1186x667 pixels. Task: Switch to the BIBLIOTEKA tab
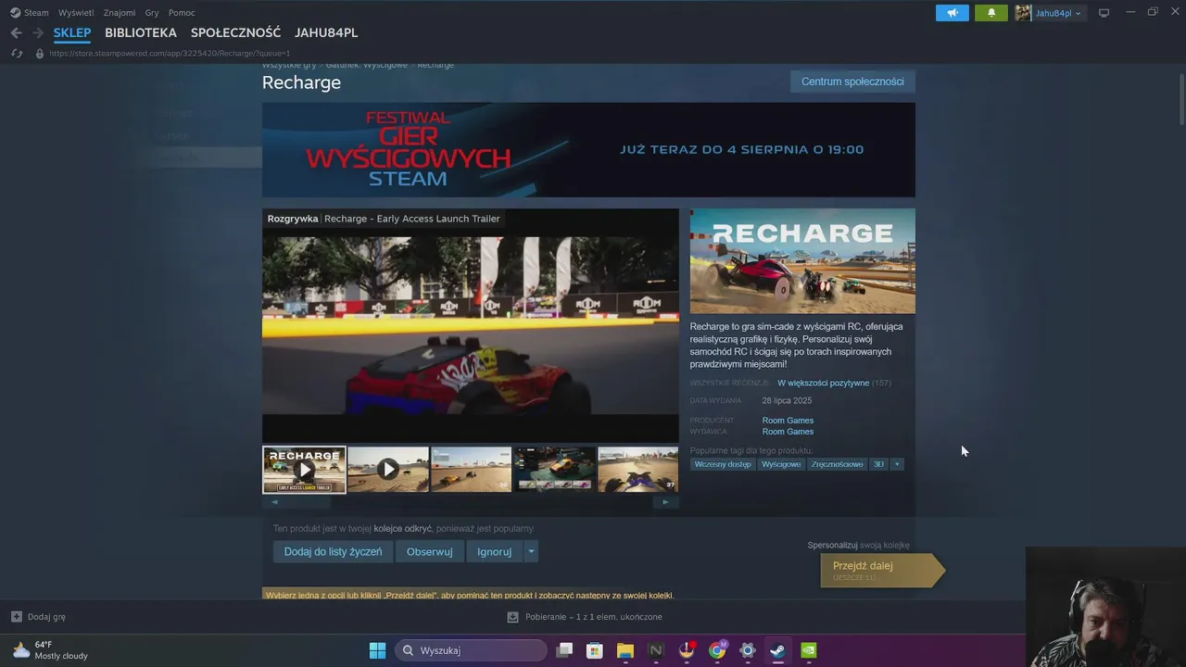point(141,32)
